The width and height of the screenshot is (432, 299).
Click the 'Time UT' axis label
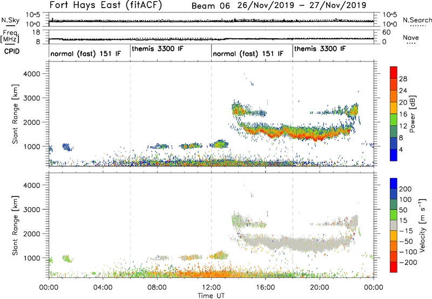point(211,296)
